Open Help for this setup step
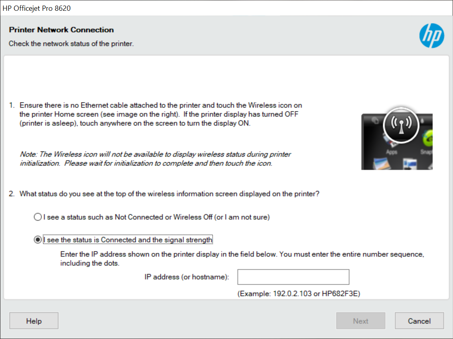The image size is (453, 339). click(34, 321)
